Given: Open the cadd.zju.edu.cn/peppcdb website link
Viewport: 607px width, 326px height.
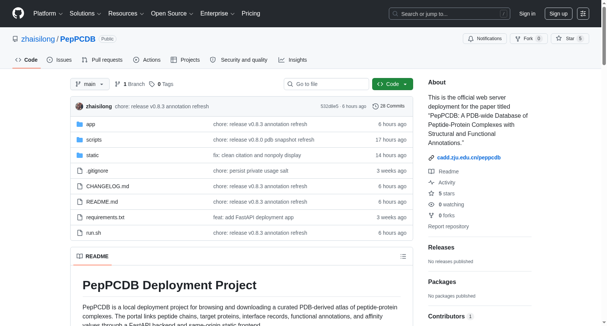Looking at the screenshot, I should pos(469,158).
